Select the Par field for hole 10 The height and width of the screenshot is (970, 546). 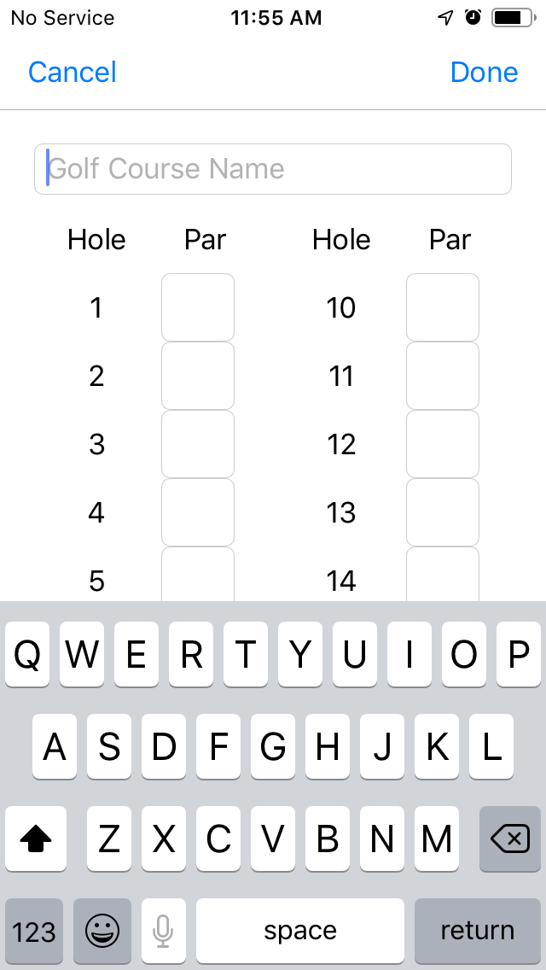coord(443,307)
